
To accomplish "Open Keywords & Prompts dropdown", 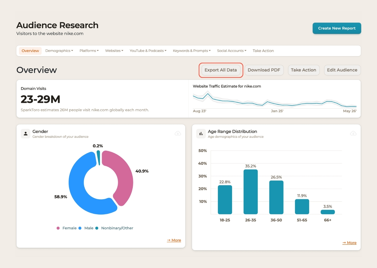I will tap(192, 51).
